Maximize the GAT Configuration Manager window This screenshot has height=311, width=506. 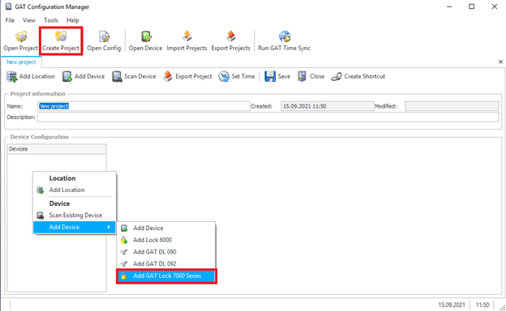[472, 6]
